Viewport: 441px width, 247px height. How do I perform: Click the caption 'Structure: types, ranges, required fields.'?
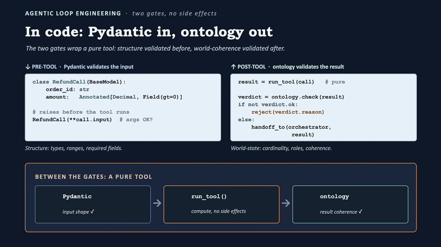pos(74,148)
